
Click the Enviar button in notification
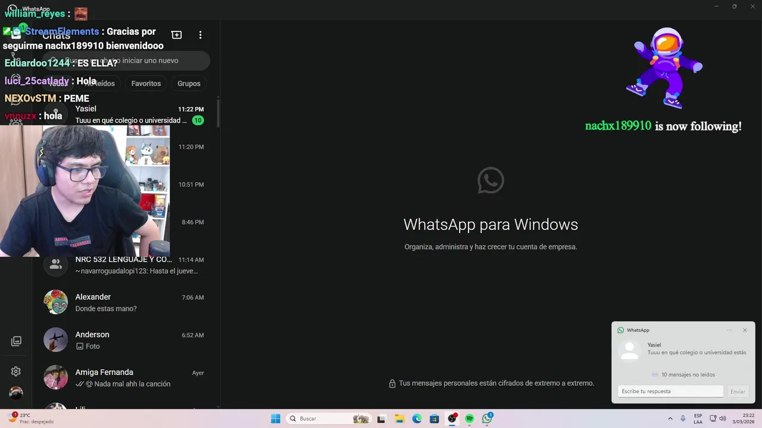(738, 391)
